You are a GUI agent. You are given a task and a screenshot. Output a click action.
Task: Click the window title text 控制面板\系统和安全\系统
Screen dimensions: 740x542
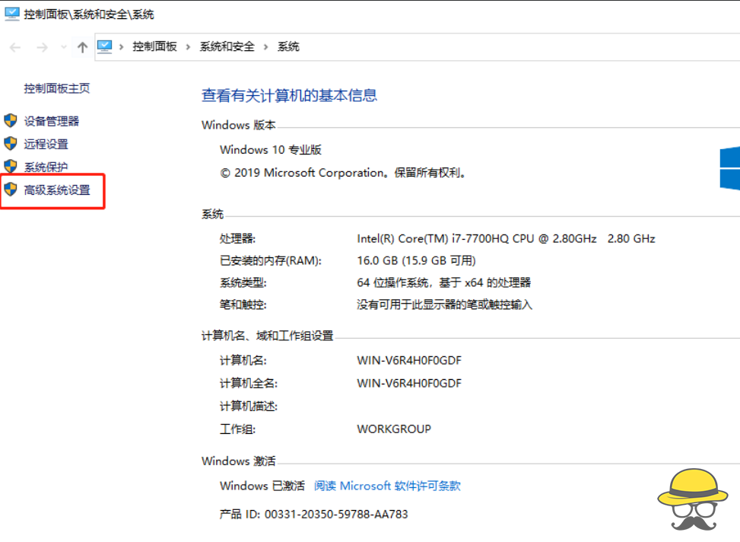[89, 14]
